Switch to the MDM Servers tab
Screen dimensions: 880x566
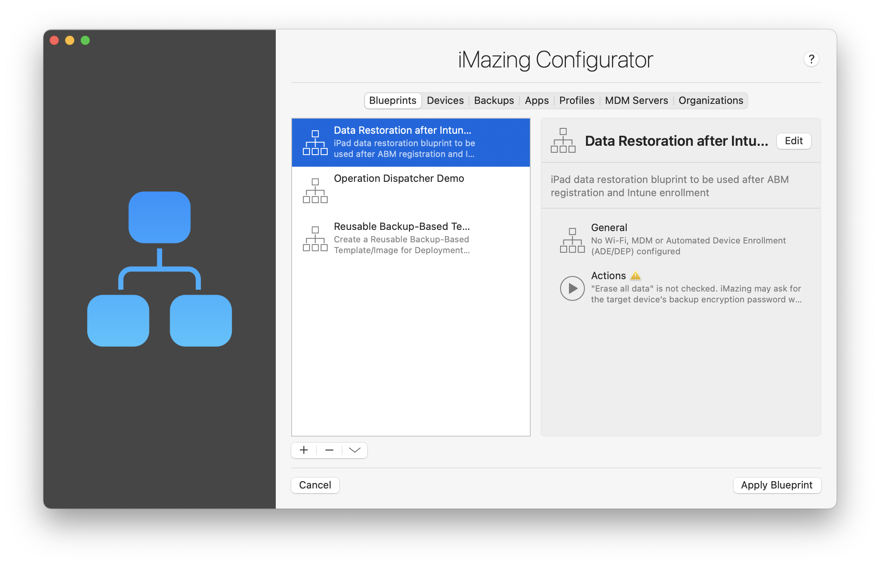tap(636, 100)
